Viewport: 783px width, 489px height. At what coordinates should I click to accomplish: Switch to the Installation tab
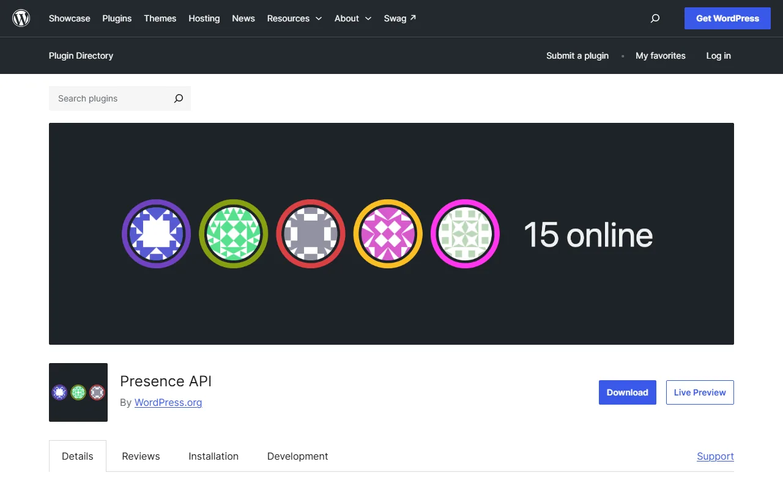213,456
